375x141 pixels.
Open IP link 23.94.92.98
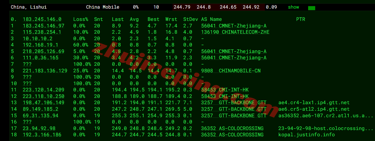click(x=39, y=128)
